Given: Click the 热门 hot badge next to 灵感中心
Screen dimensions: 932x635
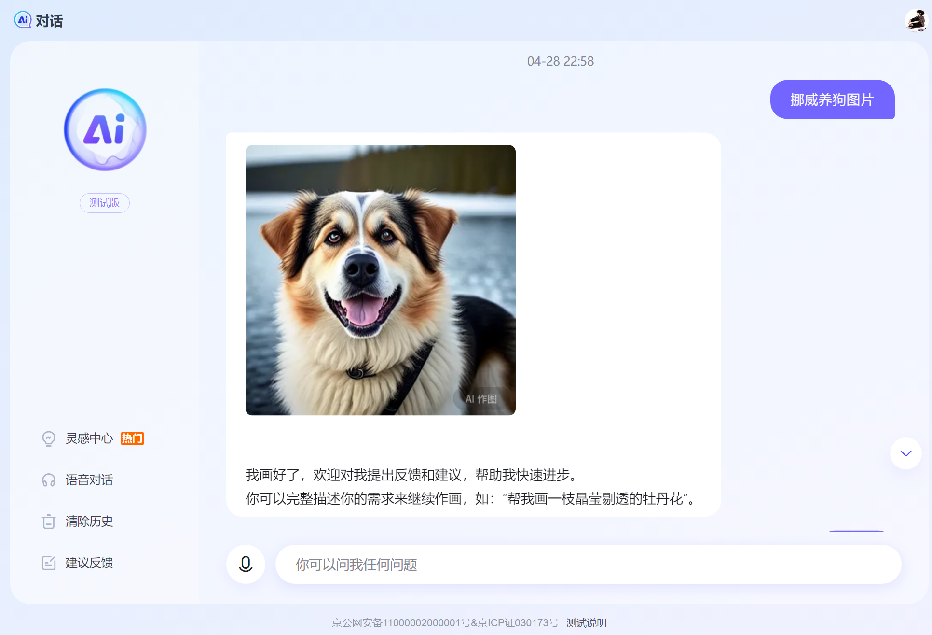Looking at the screenshot, I should [132, 438].
